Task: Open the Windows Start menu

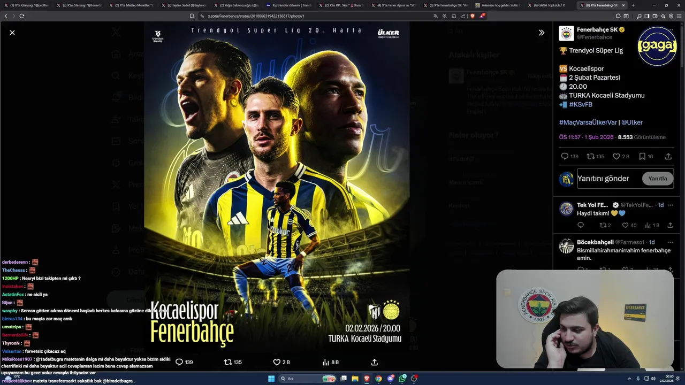Action: (x=271, y=379)
